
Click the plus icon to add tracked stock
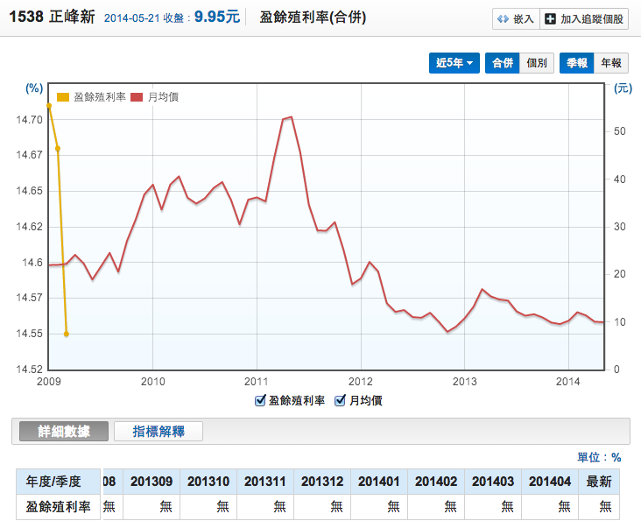550,18
